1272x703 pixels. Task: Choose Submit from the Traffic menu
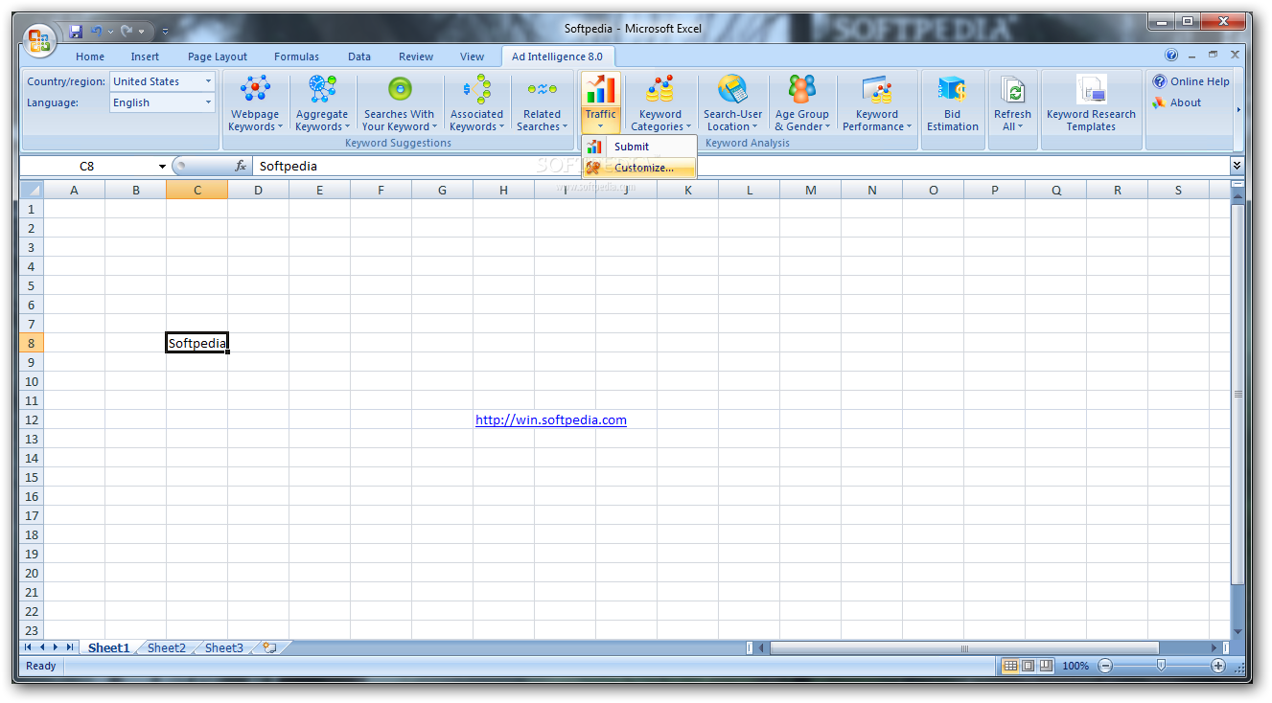(639, 147)
